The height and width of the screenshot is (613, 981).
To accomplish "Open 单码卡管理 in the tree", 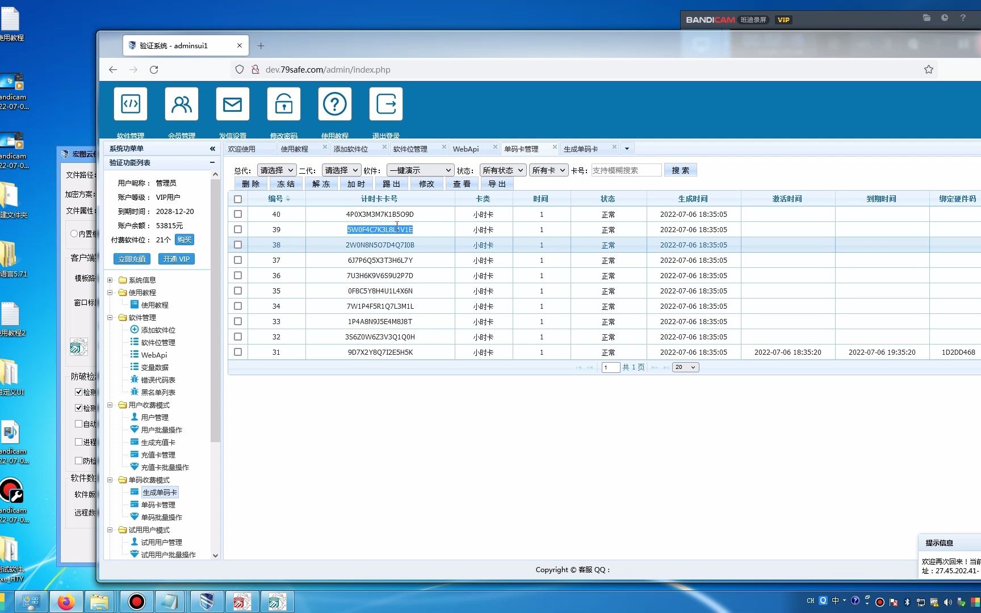I will [x=158, y=505].
